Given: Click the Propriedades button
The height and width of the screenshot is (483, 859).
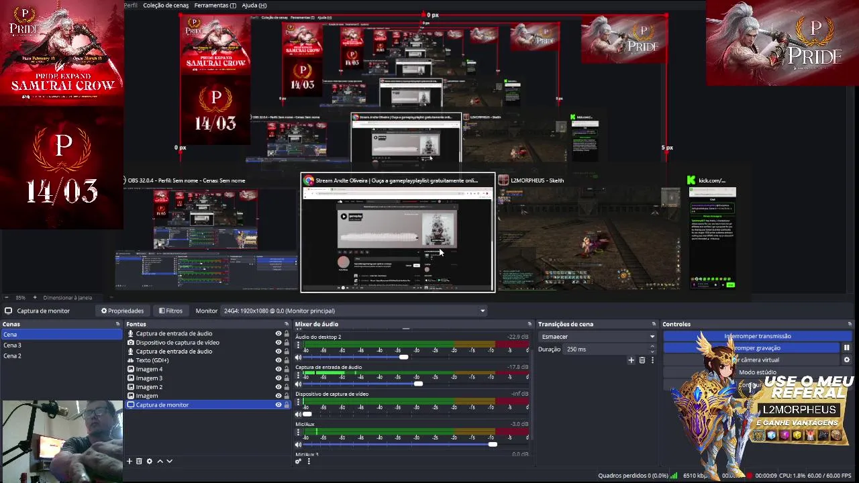Looking at the screenshot, I should (x=122, y=311).
